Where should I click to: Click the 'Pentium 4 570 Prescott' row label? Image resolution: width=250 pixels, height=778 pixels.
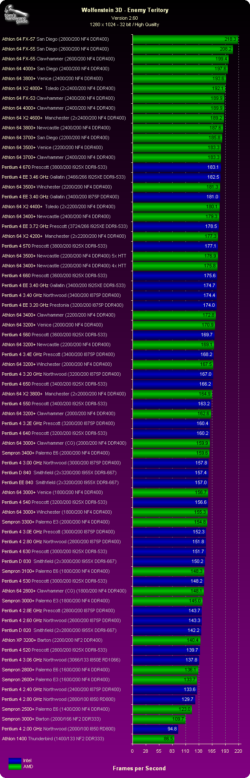click(x=54, y=246)
